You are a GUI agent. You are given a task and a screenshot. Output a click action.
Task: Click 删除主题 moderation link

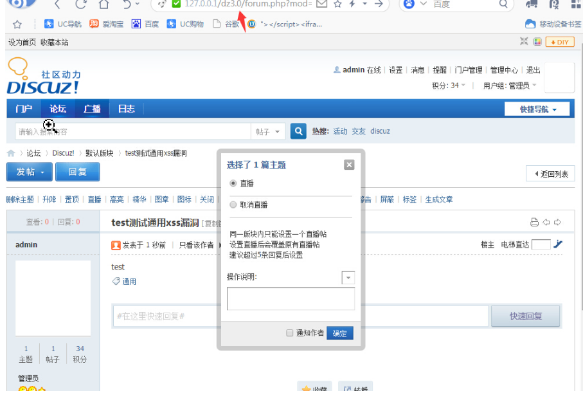point(21,199)
